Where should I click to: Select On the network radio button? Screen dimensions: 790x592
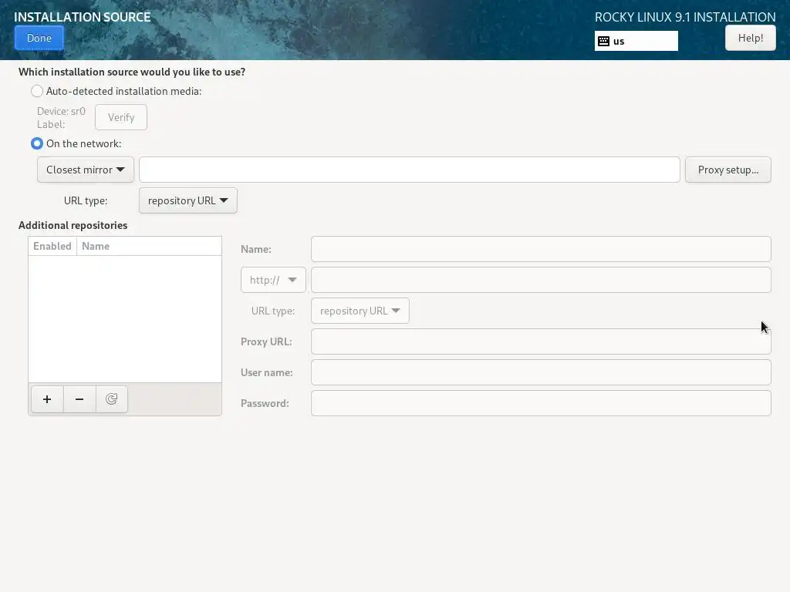click(x=37, y=143)
